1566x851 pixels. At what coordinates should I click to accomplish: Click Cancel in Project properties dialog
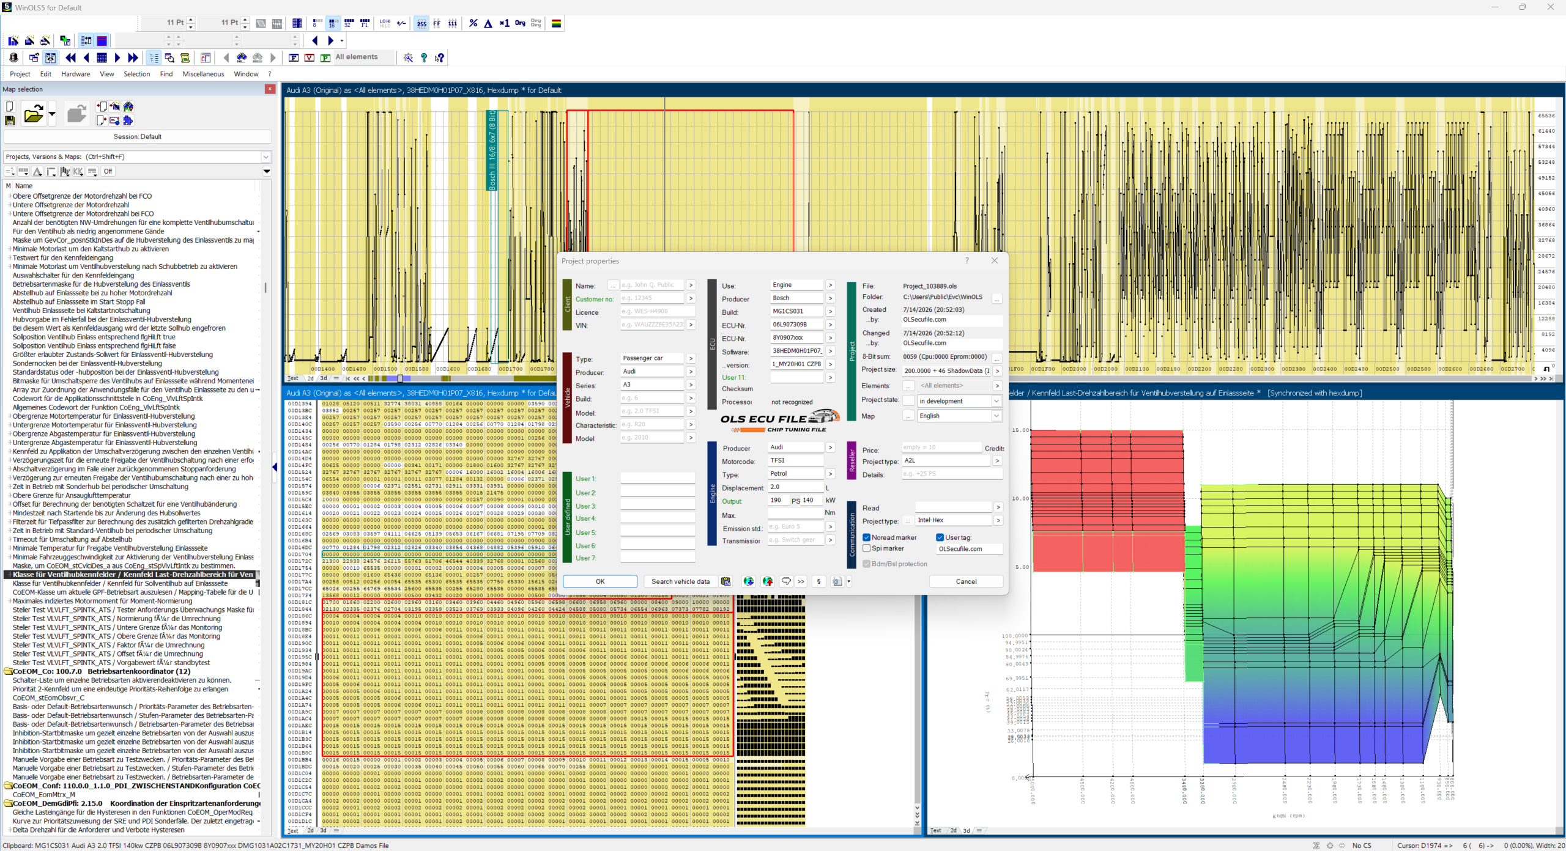coord(966,581)
